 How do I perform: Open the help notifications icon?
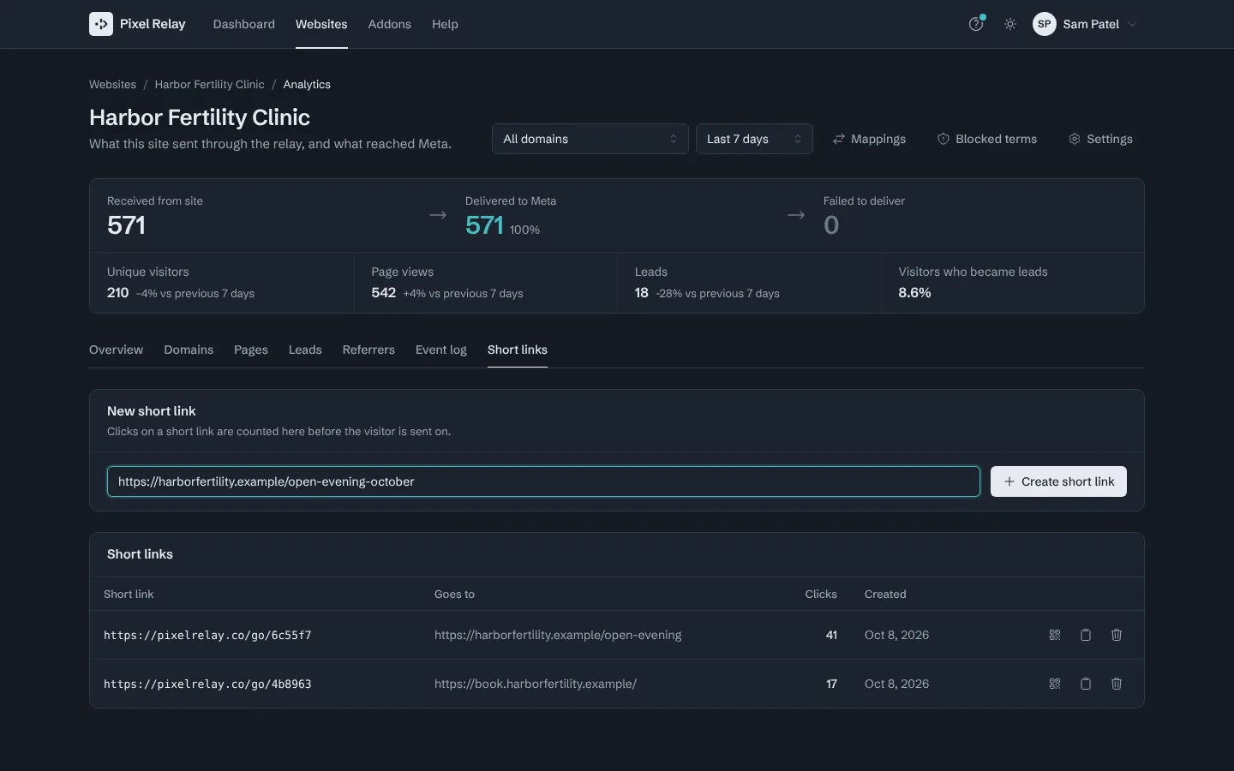976,24
